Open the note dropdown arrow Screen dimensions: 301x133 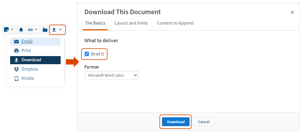click(12, 29)
